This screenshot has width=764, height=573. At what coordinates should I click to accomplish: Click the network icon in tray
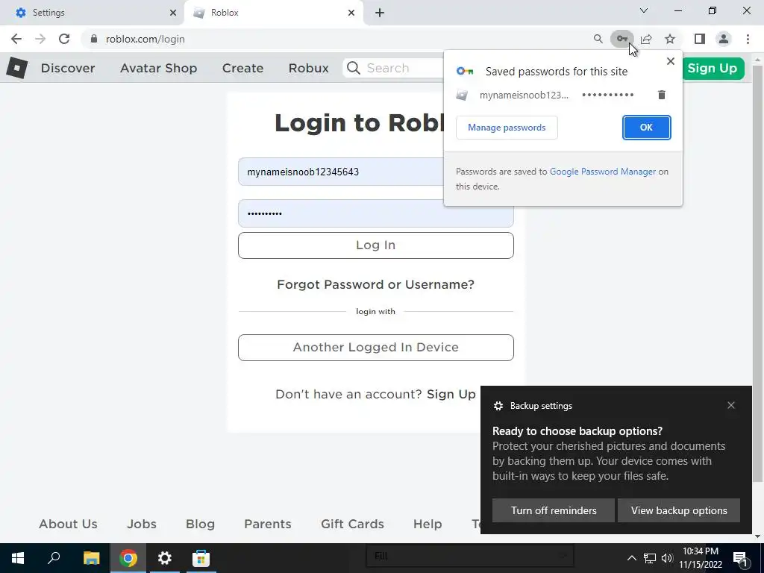click(x=650, y=558)
